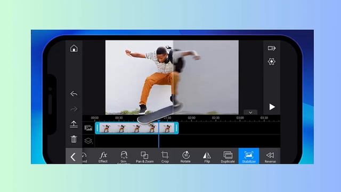The width and height of the screenshot is (341, 192).
Task: Click the 02:00 mark on the timeline ruler
Action: [192, 118]
